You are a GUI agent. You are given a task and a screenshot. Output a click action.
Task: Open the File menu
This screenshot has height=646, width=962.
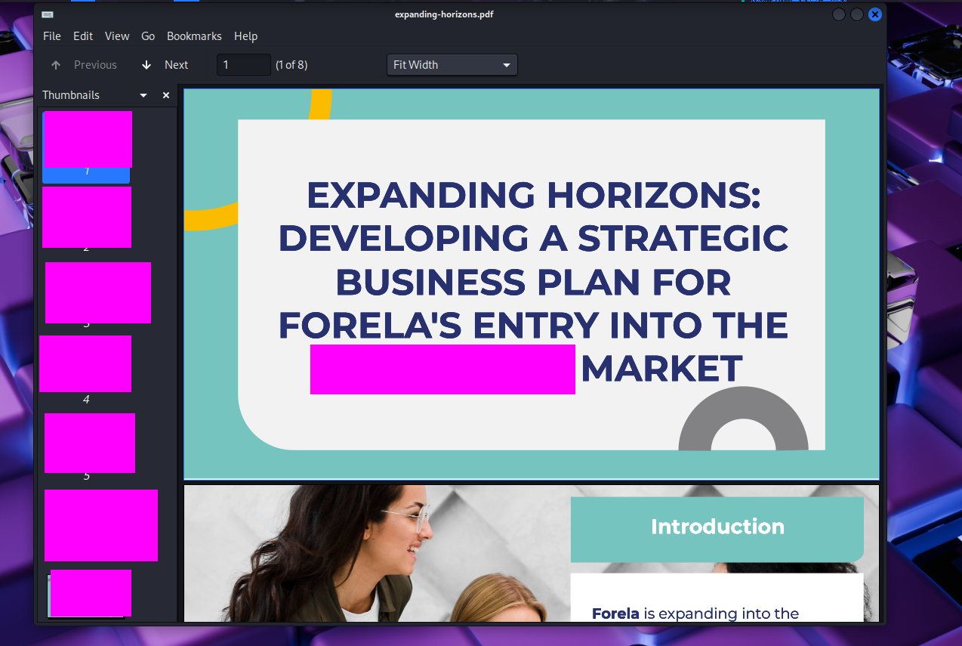52,36
